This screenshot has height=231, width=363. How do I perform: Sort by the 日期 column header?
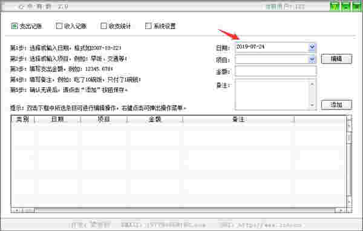click(57, 119)
